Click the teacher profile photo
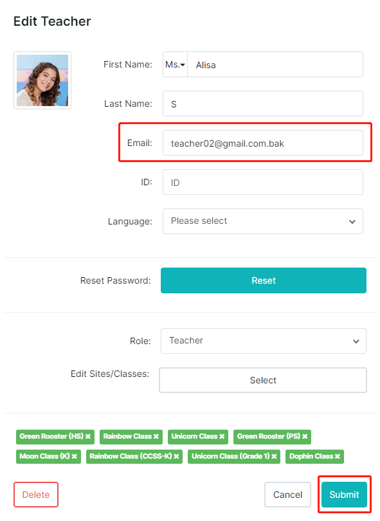 click(42, 80)
